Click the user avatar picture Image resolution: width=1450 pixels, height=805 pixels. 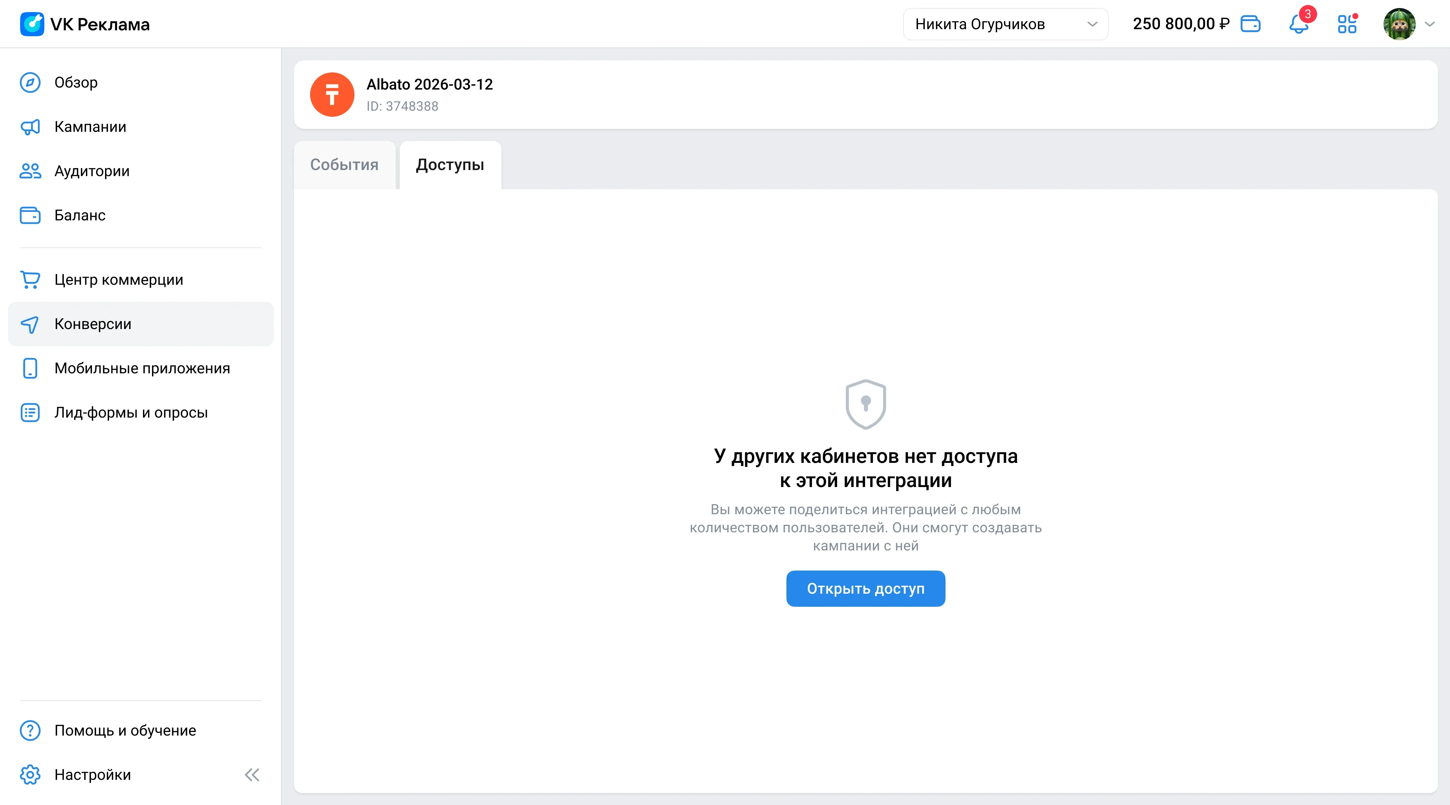pyautogui.click(x=1399, y=24)
